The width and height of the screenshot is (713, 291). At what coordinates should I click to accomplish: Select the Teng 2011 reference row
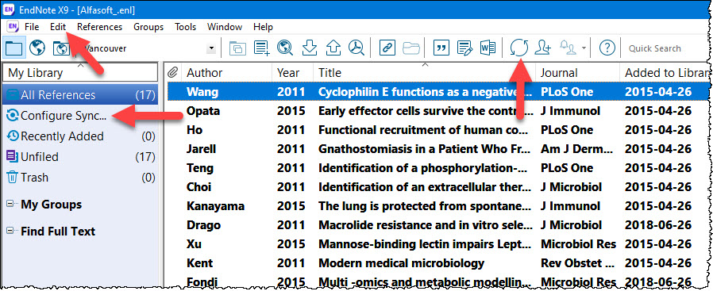[438, 168]
